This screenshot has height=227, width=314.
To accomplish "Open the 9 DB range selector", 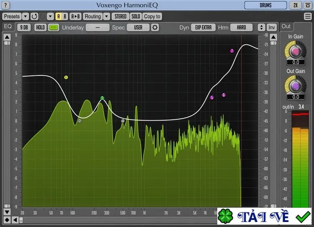I will [24, 28].
